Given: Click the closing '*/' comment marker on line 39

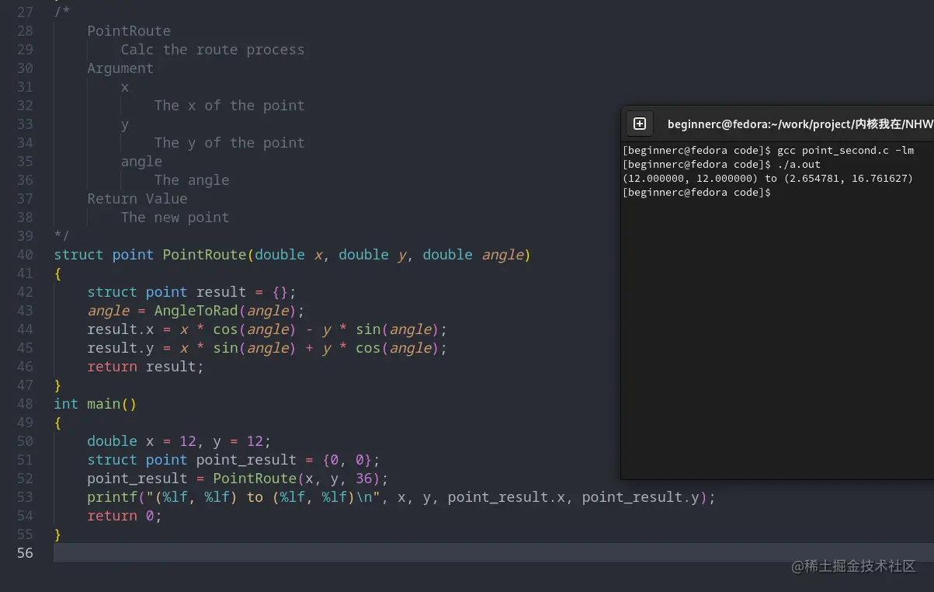Looking at the screenshot, I should (x=62, y=235).
